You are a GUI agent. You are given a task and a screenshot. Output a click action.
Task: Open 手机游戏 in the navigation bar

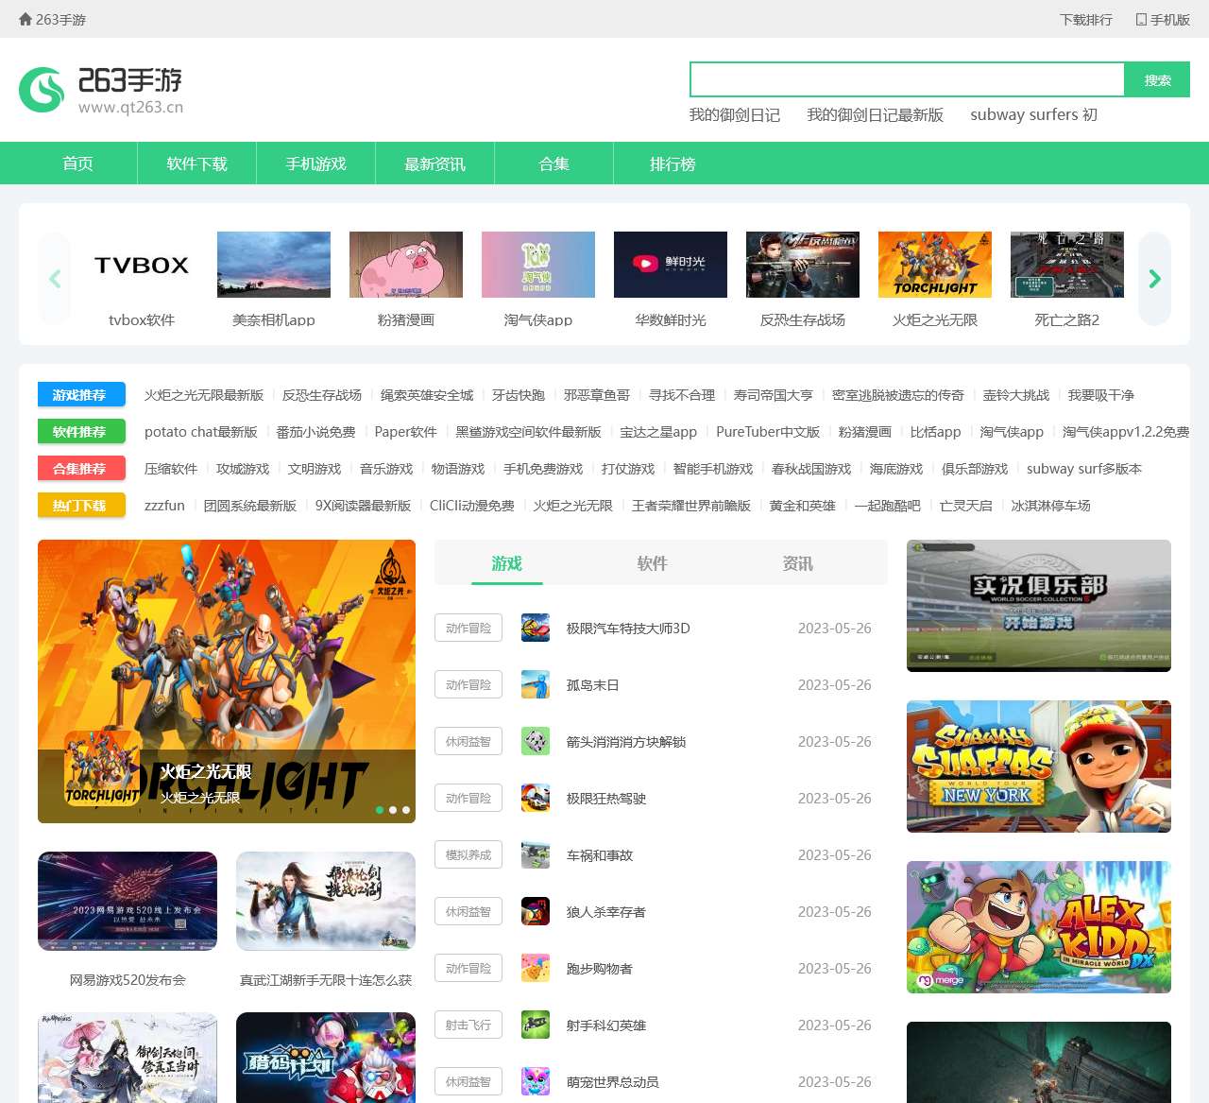point(315,164)
